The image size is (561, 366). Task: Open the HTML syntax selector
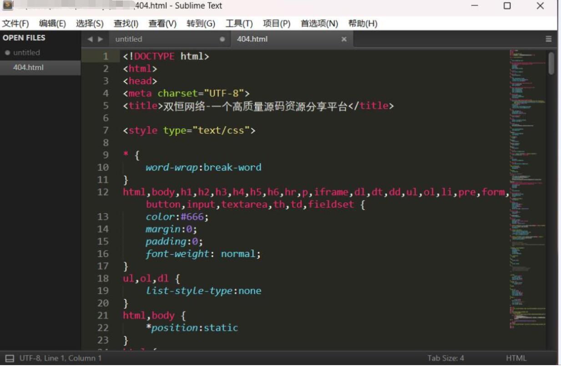516,358
